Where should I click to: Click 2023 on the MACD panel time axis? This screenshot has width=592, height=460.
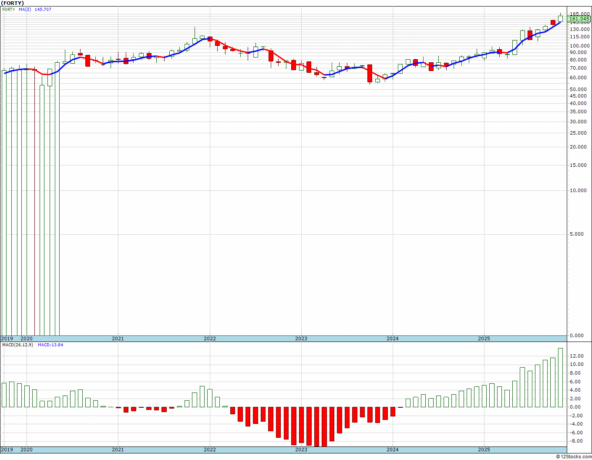(x=301, y=450)
